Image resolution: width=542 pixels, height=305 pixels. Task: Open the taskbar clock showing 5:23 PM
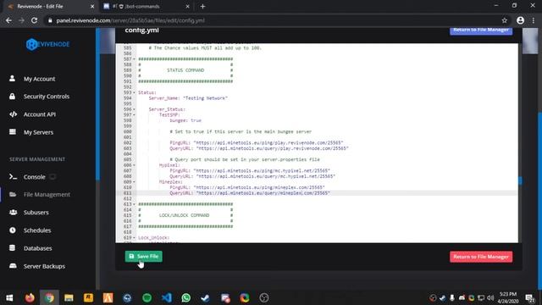[x=508, y=297]
